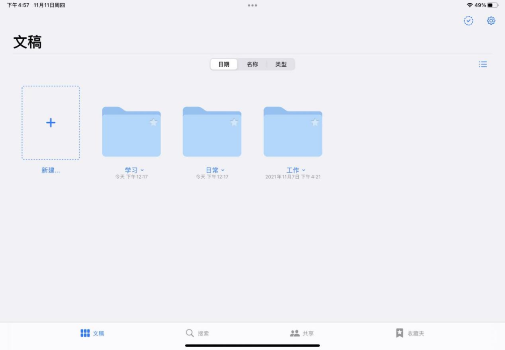Select 日期 sorting option
This screenshot has width=505, height=350.
pyautogui.click(x=224, y=64)
